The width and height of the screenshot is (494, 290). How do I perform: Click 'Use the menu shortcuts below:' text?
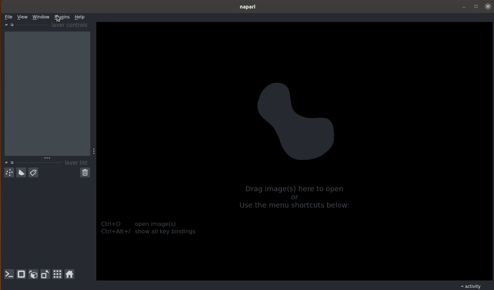pos(294,205)
